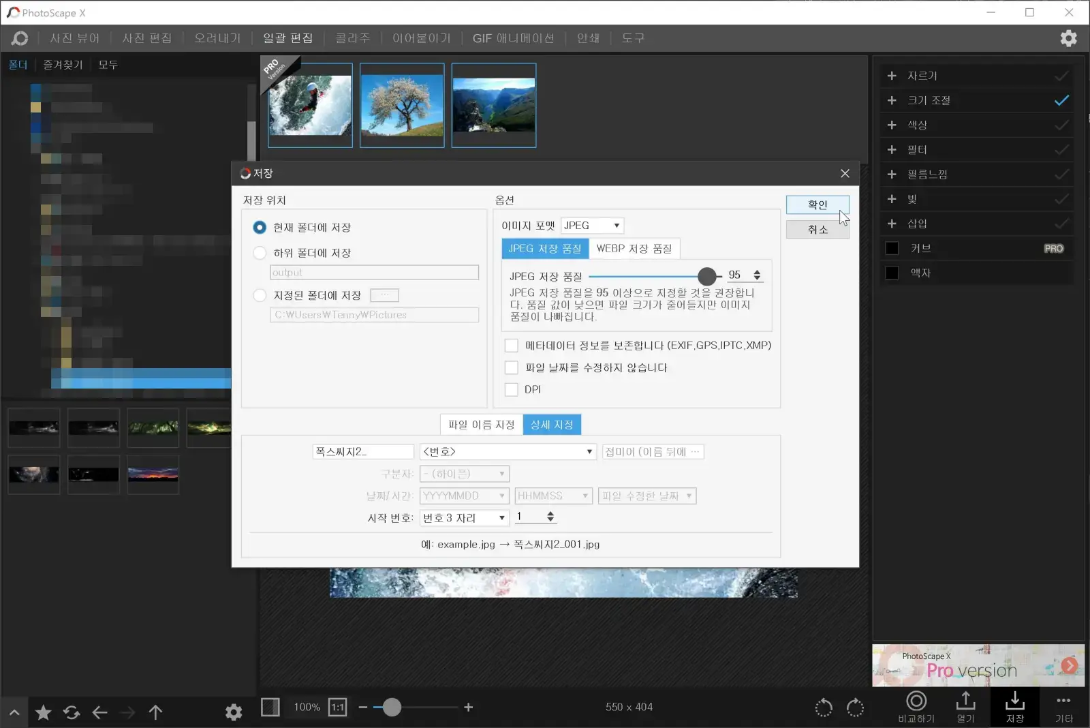
Task: Open the 기타 more options icon
Action: click(x=1063, y=707)
